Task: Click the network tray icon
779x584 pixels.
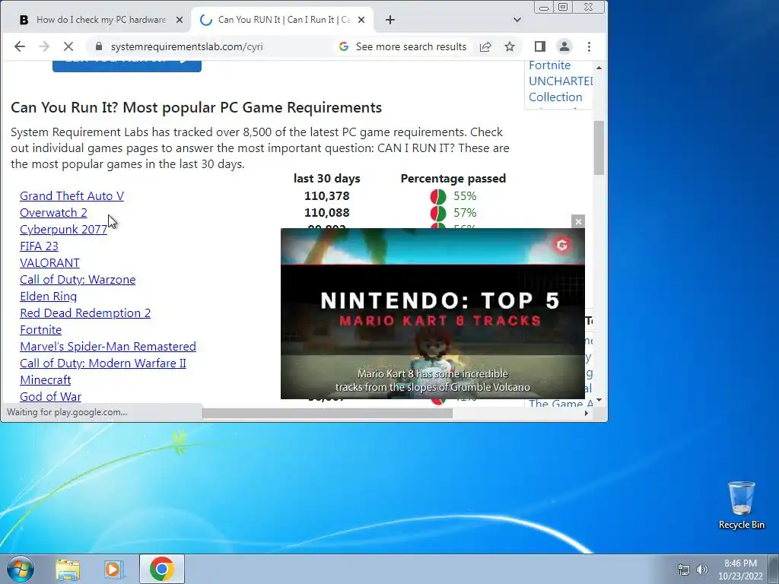Action: [684, 570]
